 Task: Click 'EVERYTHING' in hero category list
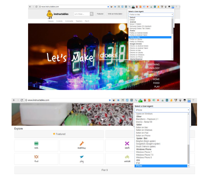[153, 64]
